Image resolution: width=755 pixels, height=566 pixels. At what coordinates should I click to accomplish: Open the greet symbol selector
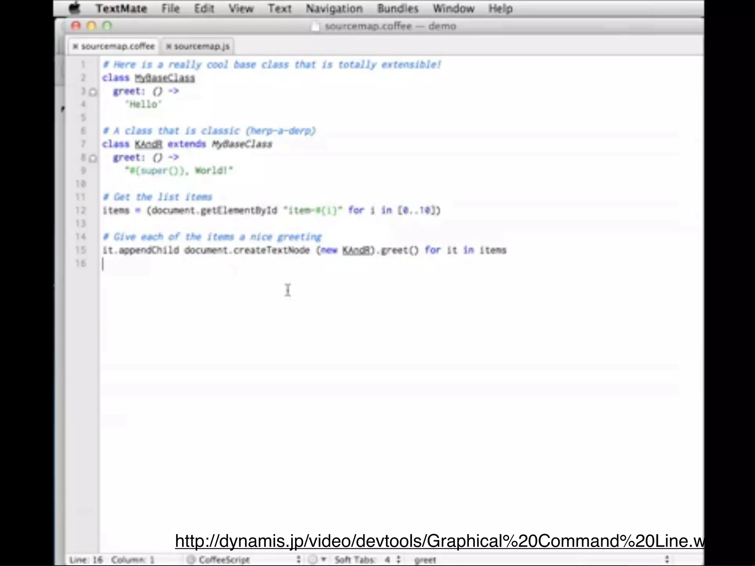(541, 559)
